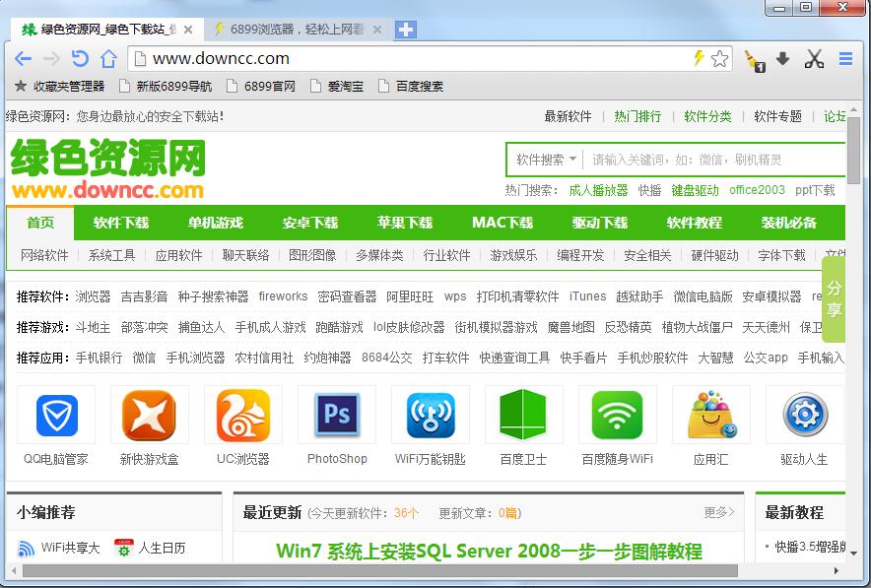Click the forward navigation arrow
Viewport: 871px width, 588px height.
[51, 58]
